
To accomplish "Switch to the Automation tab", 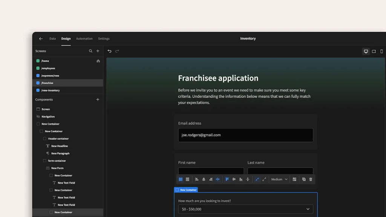I will pos(84,38).
